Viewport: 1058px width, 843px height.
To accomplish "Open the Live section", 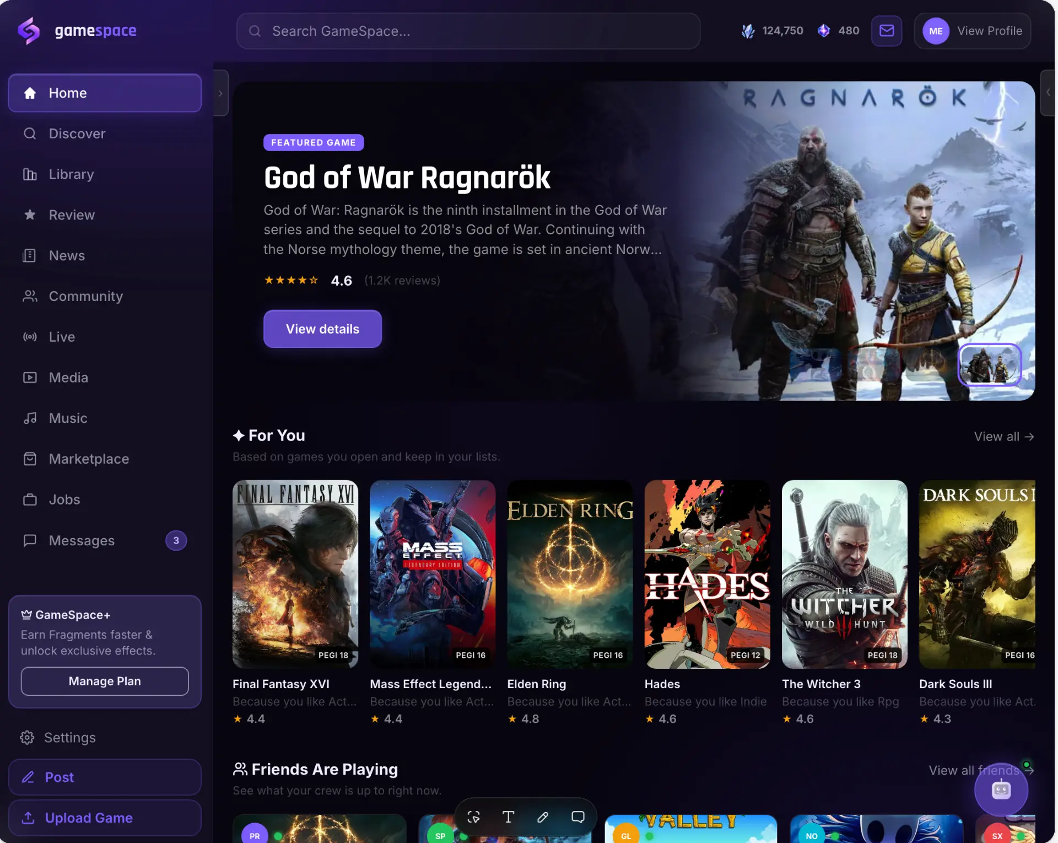I will (105, 337).
